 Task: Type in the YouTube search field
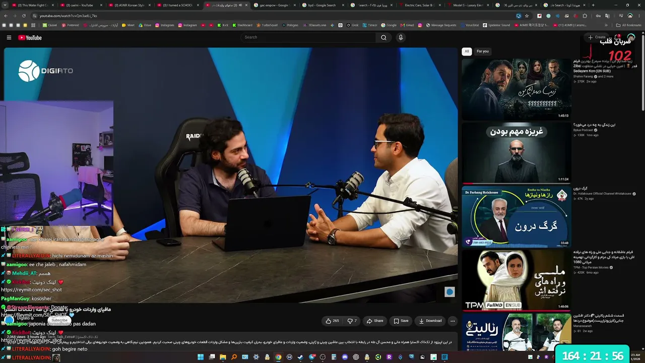coord(307,37)
